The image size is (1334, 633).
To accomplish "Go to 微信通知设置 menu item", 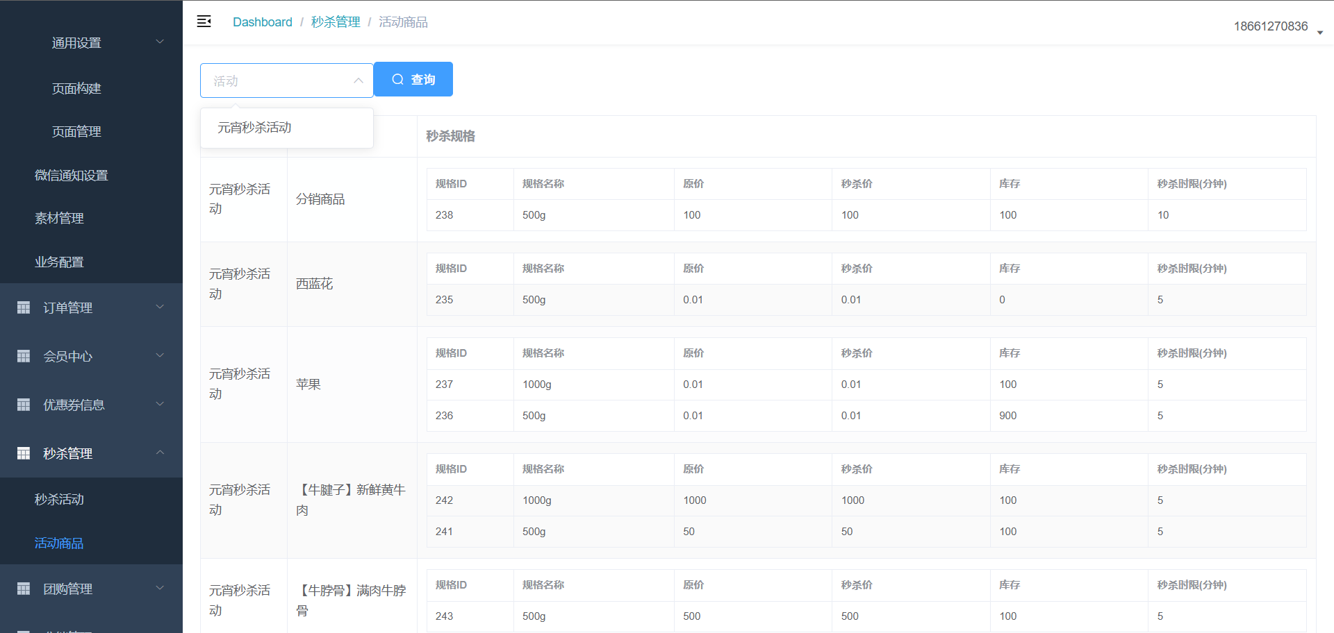I will point(71,175).
